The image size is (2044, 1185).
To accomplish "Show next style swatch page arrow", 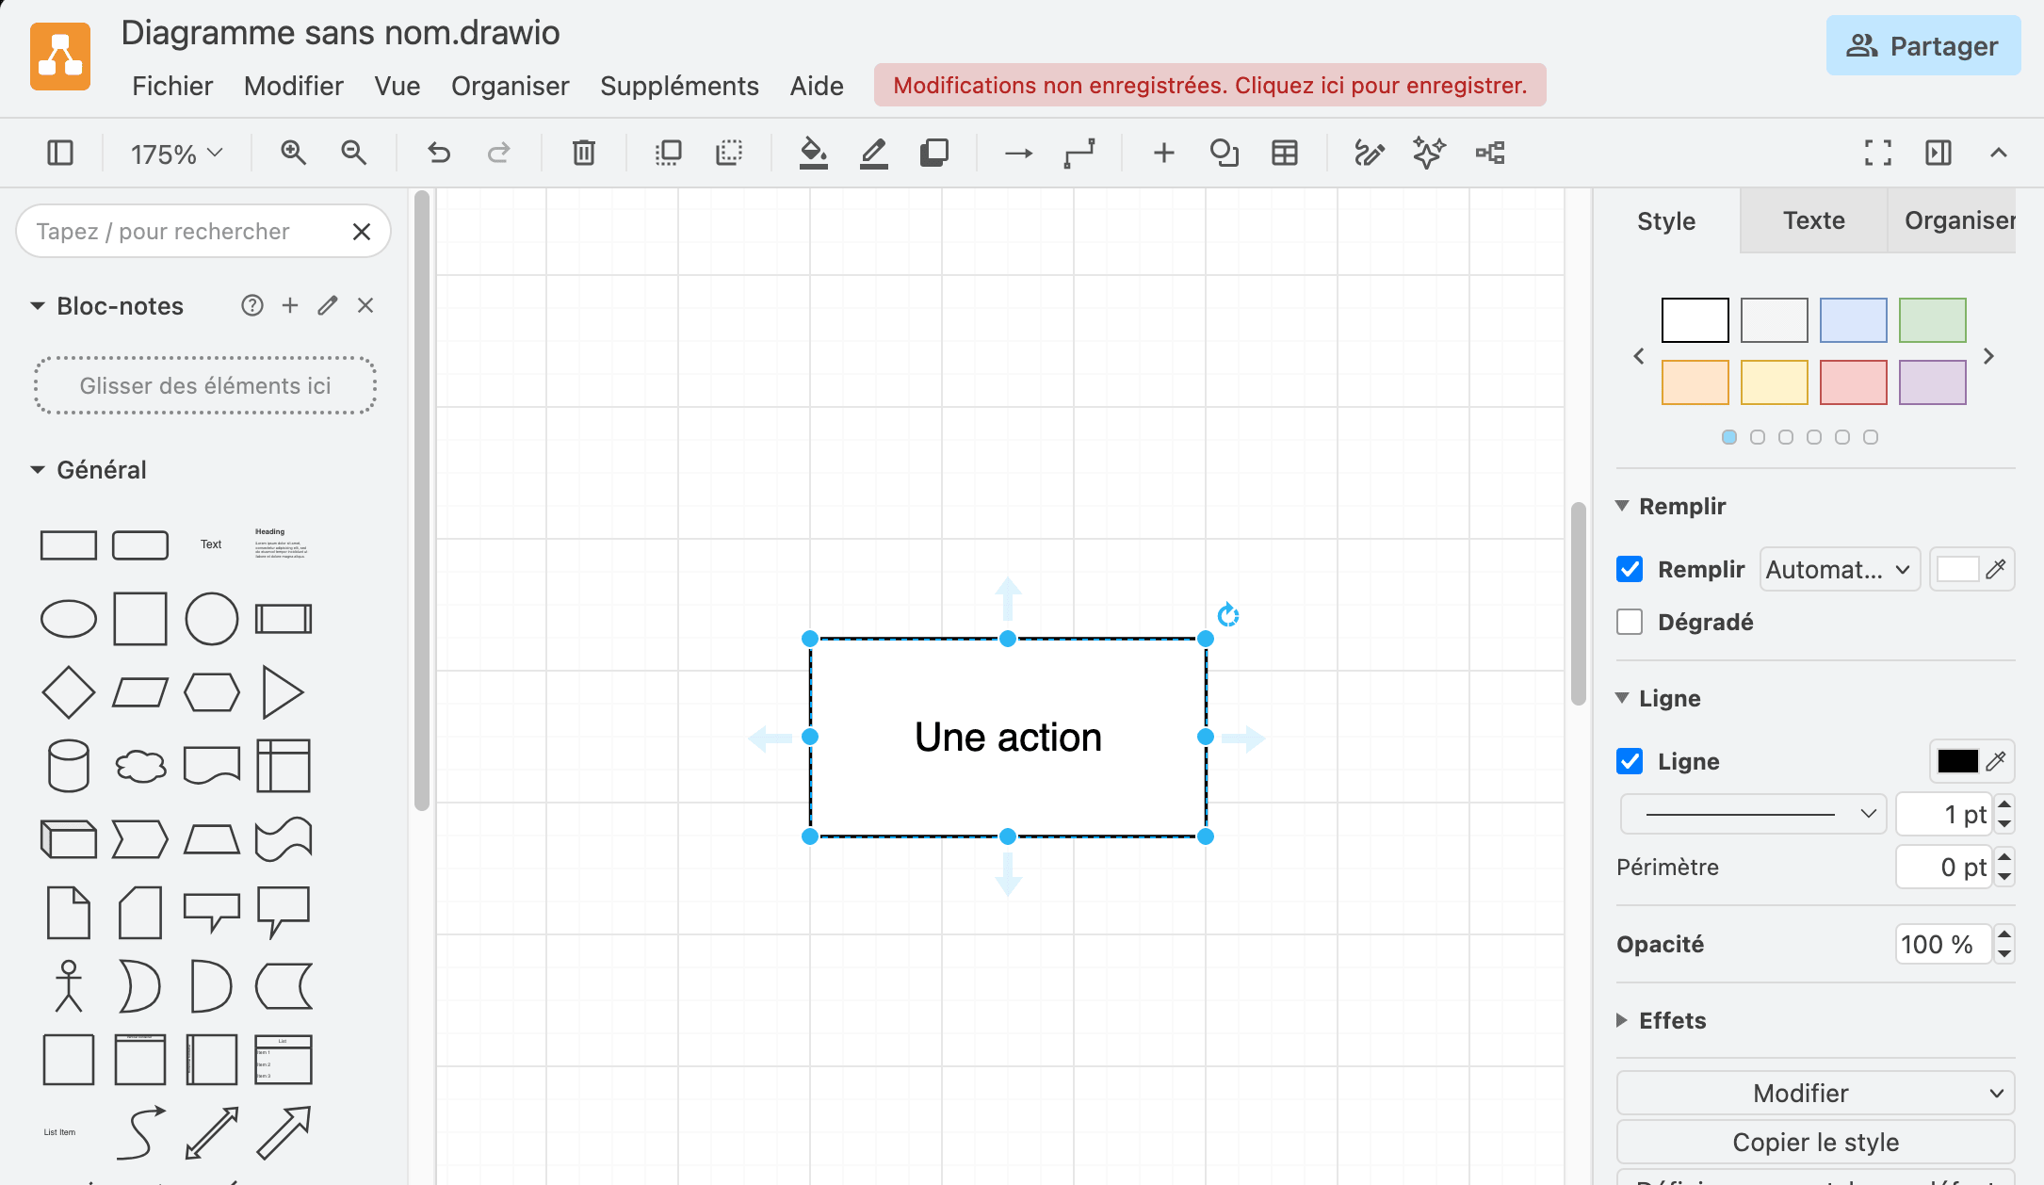I will tap(1988, 356).
